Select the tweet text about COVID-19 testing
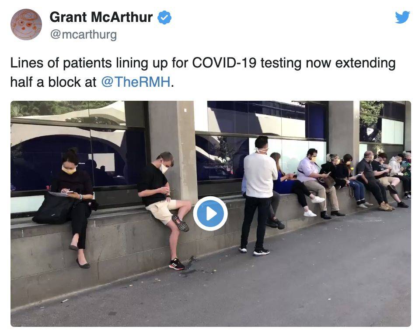This screenshot has width=419, height=333. pyautogui.click(x=203, y=73)
